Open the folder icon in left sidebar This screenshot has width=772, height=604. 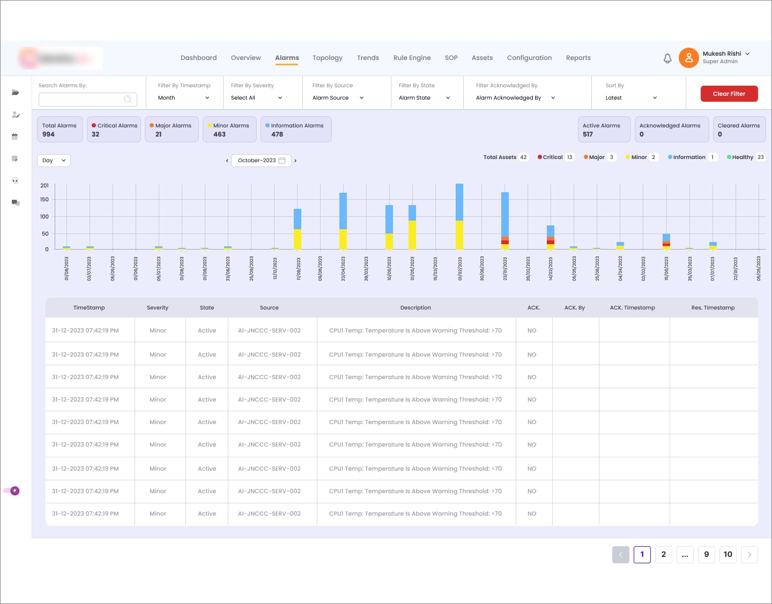click(x=15, y=92)
